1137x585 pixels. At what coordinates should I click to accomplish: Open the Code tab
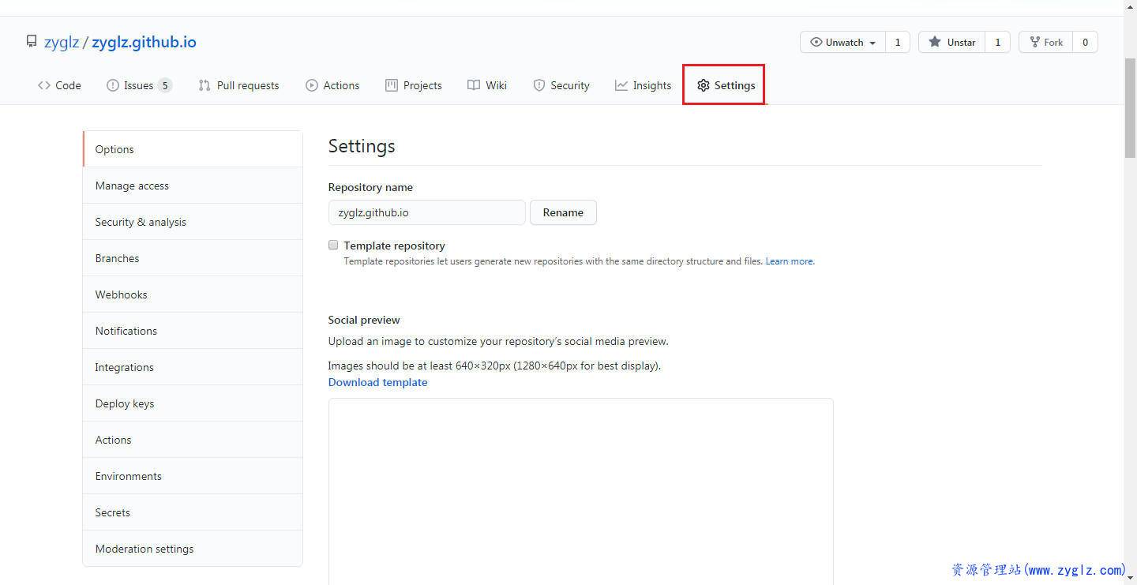pos(59,85)
